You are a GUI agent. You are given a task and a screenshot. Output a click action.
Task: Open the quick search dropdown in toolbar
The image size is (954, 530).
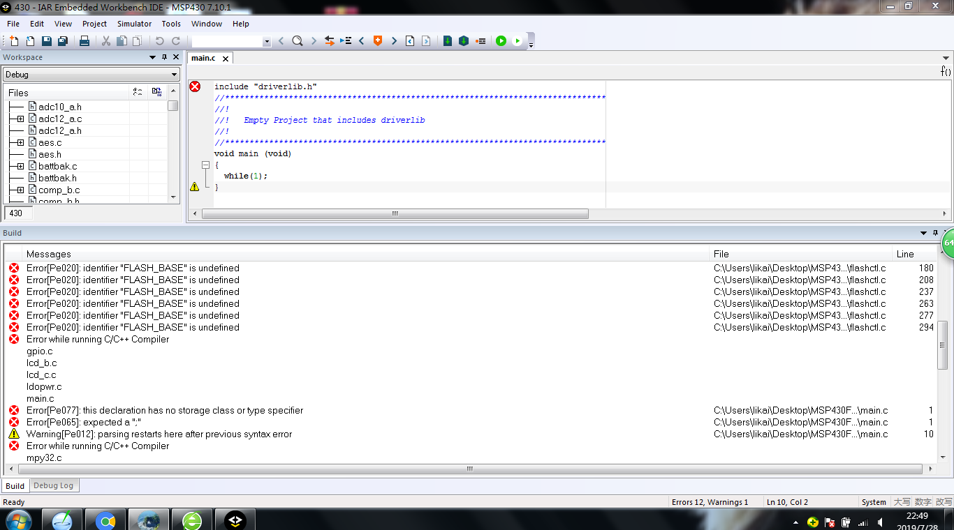tap(267, 42)
